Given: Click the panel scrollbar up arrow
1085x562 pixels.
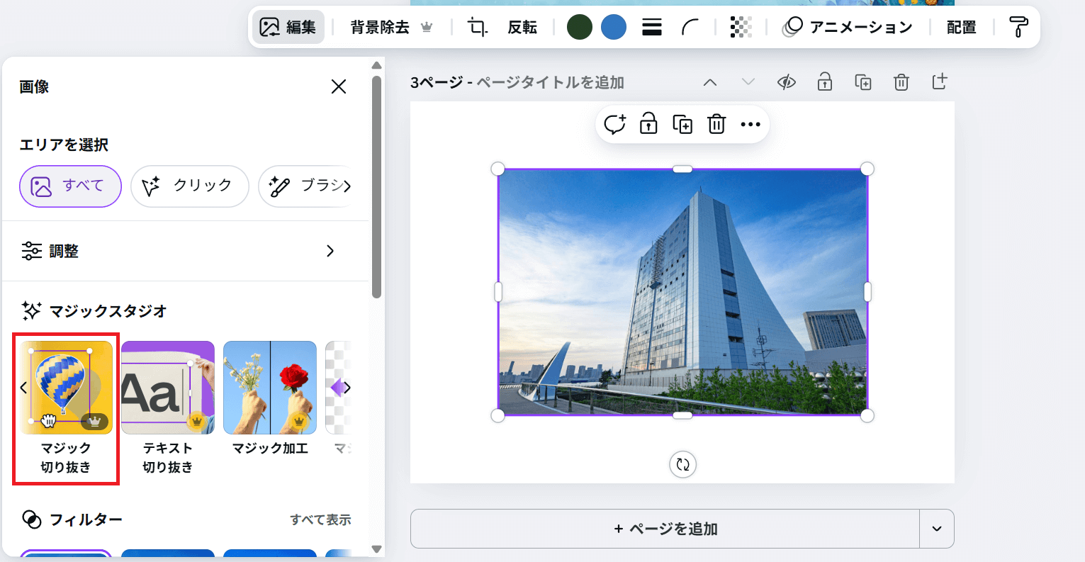Looking at the screenshot, I should pos(376,66).
